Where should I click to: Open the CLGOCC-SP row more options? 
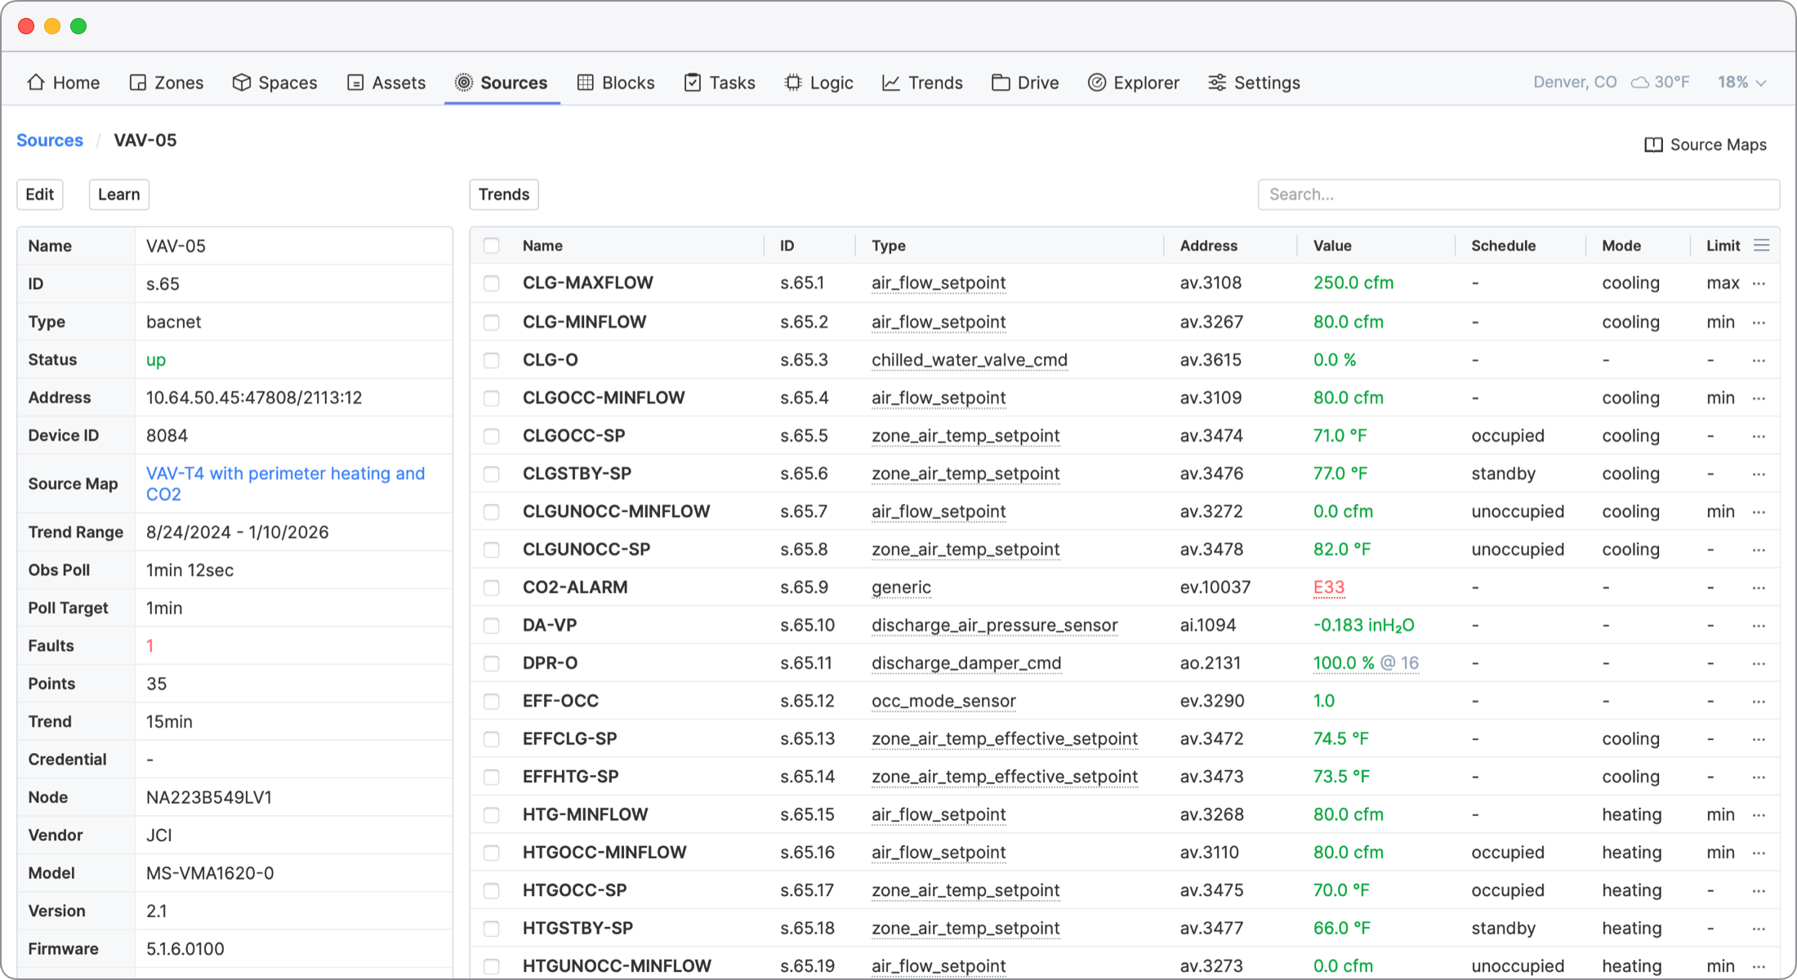coord(1759,436)
